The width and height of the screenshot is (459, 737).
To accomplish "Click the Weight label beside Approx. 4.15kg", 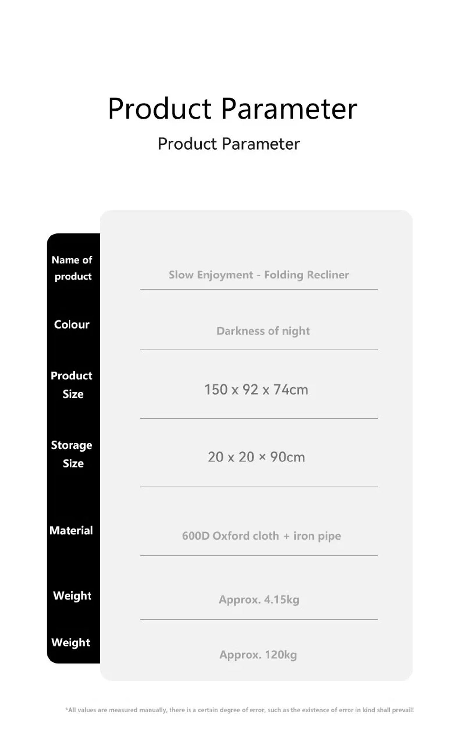I will (x=72, y=595).
